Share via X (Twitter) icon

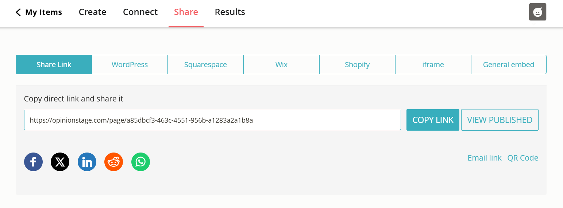tap(60, 162)
